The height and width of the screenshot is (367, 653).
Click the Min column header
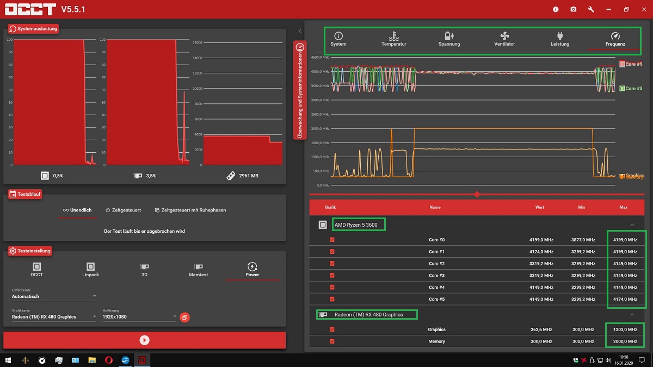pos(582,207)
